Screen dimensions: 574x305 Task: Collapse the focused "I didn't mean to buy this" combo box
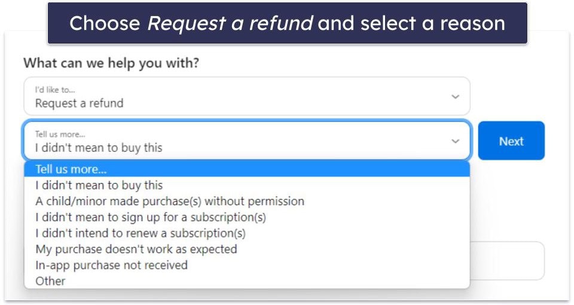click(247, 141)
